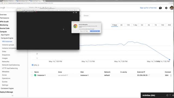Select the 4d time range
174x98 pixels.
pyautogui.click(x=149, y=25)
